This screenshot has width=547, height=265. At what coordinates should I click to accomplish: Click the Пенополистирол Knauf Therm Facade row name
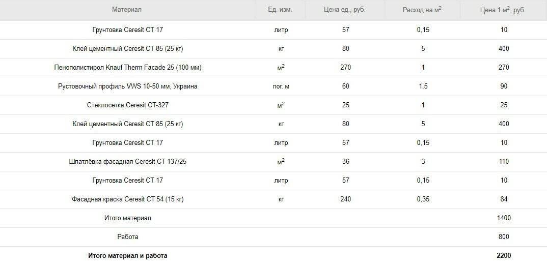[127, 68]
